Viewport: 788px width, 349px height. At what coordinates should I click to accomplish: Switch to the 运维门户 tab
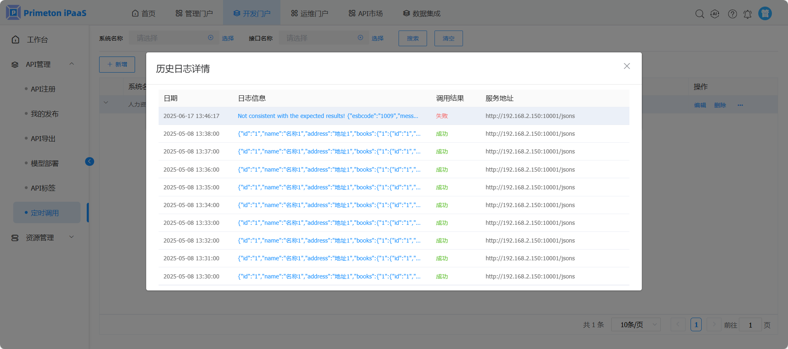click(x=309, y=14)
